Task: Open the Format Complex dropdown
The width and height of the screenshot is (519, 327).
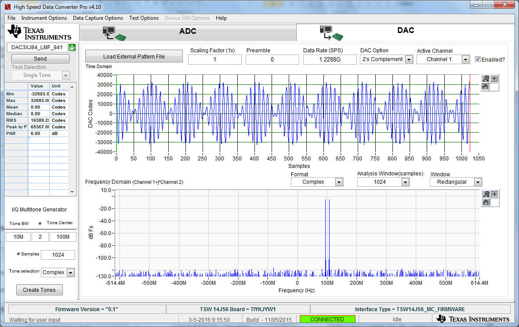Action: pyautogui.click(x=339, y=182)
